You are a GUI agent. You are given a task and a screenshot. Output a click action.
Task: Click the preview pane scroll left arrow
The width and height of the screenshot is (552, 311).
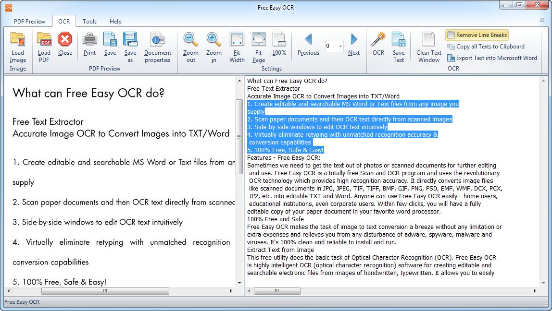tap(9, 291)
